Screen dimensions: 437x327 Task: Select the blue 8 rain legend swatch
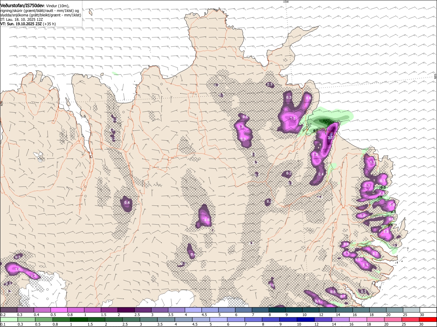click(271, 320)
